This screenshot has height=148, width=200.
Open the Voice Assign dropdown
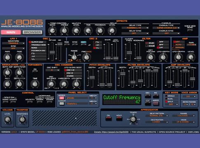point(189,97)
